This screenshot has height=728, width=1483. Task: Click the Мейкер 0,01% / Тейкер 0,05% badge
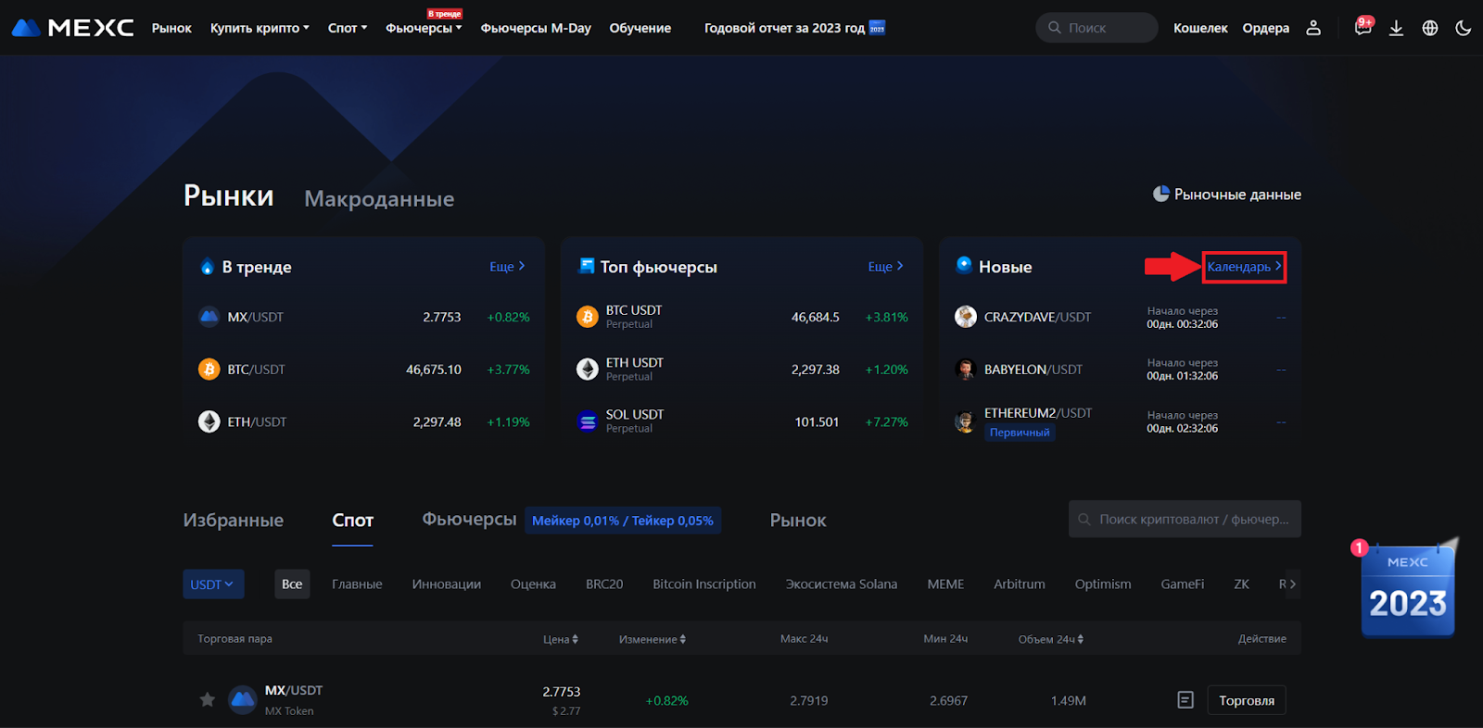[623, 521]
